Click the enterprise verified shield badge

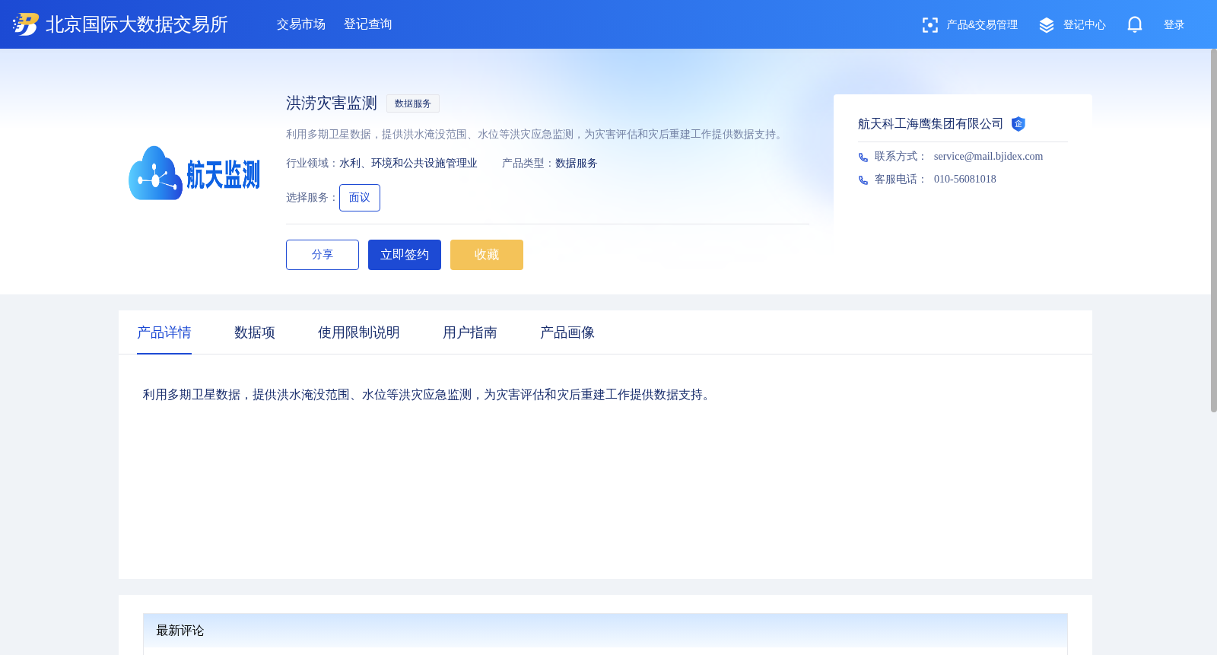pos(1018,124)
